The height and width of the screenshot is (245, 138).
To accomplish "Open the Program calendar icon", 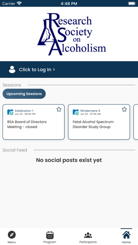I will (x=50, y=235).
